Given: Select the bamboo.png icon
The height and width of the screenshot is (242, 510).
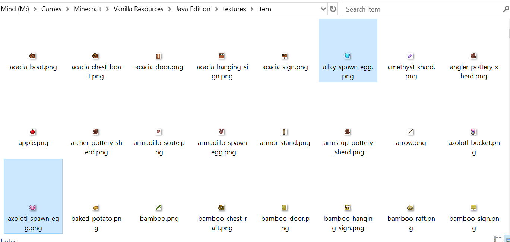Looking at the screenshot, I should click(x=159, y=207).
